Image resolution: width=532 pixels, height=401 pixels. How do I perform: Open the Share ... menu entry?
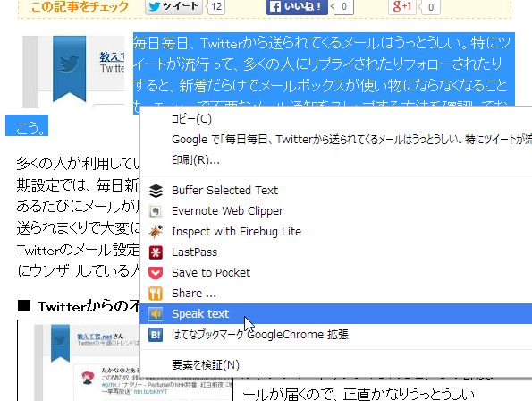336,294
